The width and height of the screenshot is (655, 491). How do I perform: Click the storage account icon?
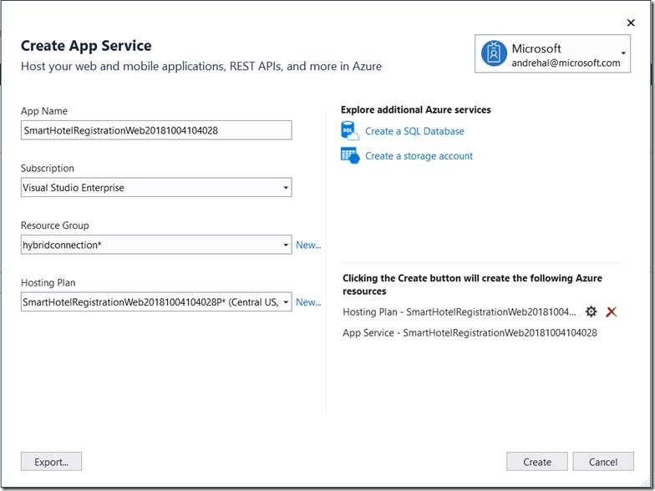tap(350, 155)
